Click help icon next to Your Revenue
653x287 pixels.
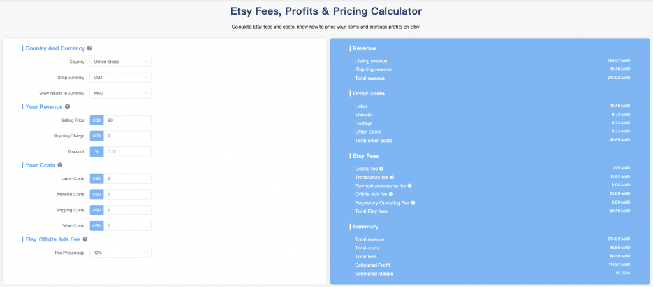pos(68,107)
